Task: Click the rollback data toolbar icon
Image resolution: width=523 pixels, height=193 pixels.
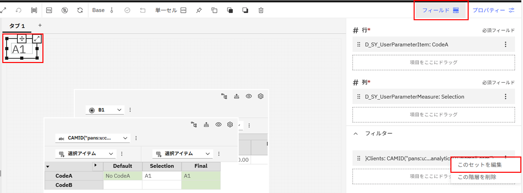Action: coord(143,10)
